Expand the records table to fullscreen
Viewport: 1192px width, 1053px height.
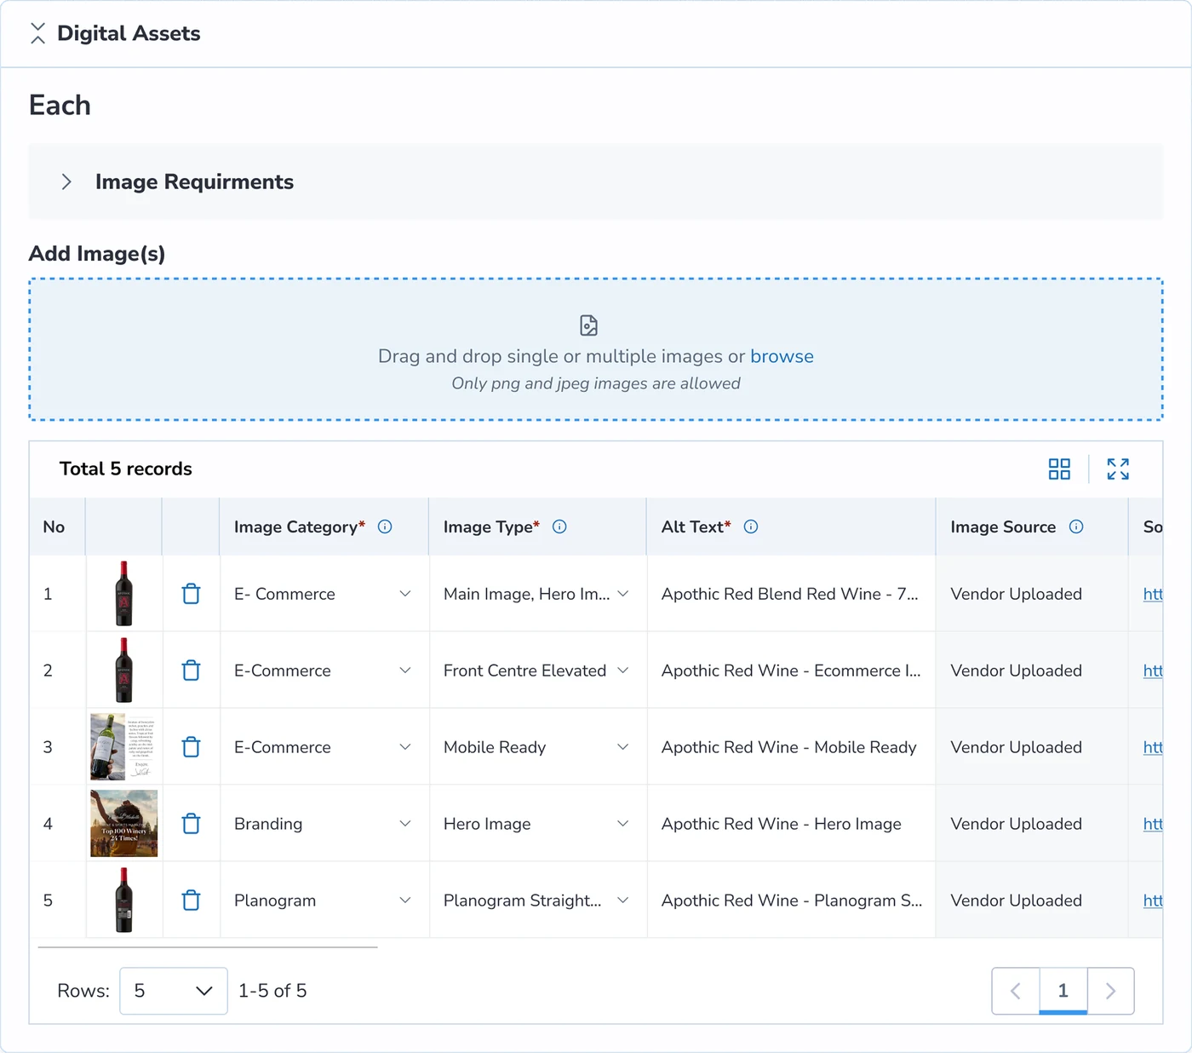tap(1118, 469)
